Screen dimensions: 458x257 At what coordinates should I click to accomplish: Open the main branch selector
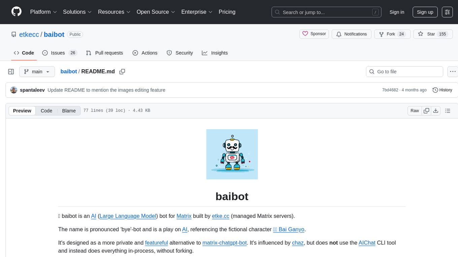(x=37, y=72)
